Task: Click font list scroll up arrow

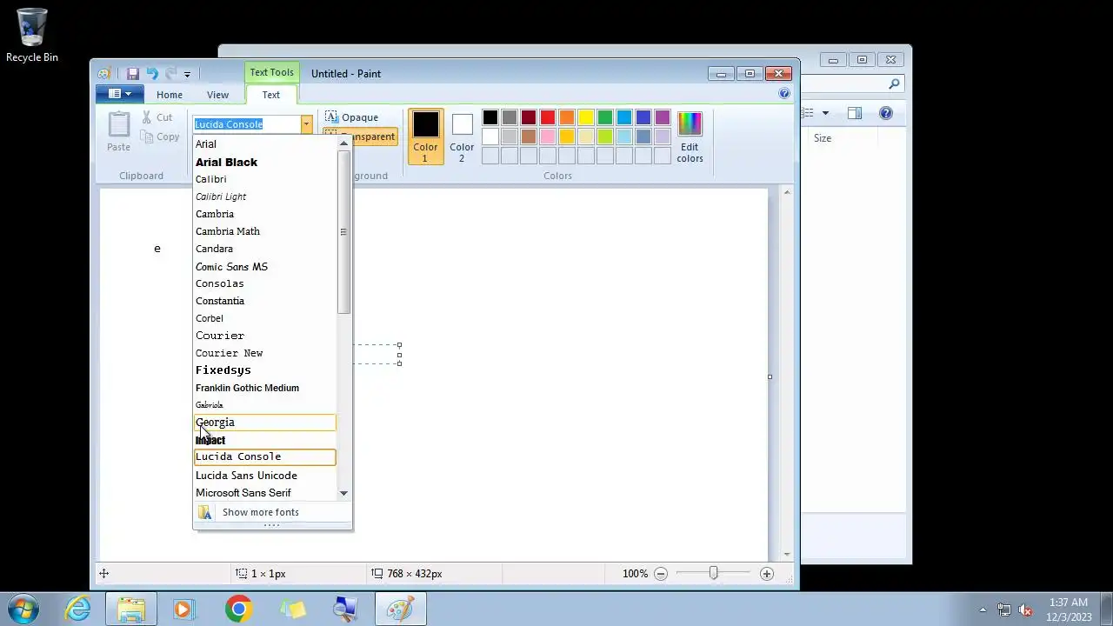Action: [343, 143]
